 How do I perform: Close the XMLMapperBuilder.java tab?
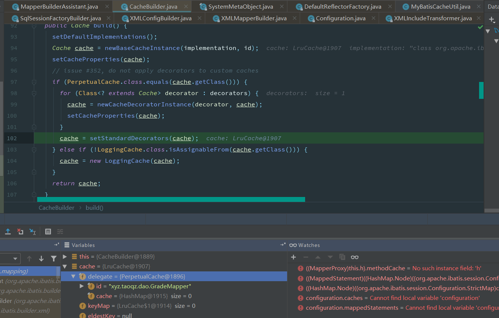tap(295, 18)
